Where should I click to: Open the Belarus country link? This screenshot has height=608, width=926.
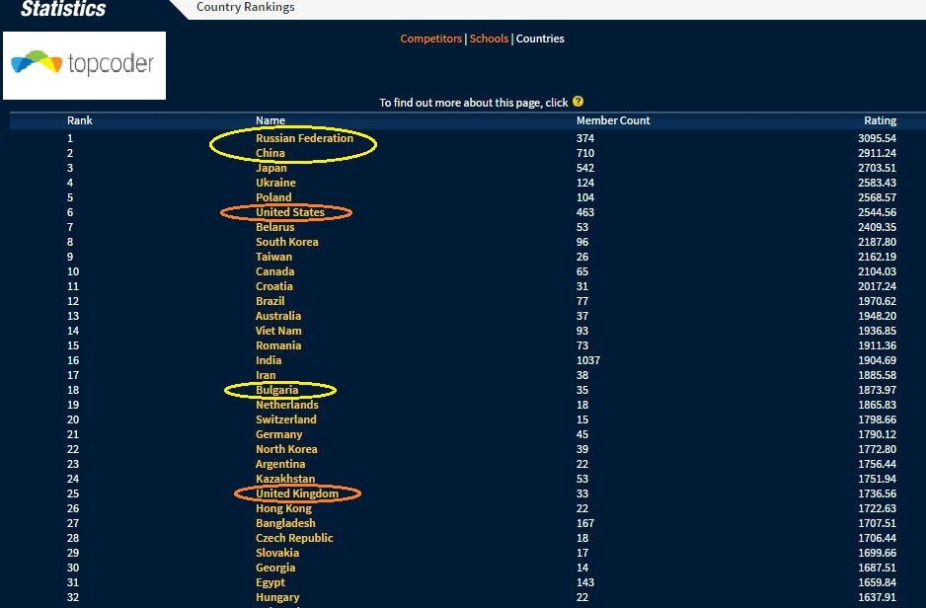click(274, 227)
